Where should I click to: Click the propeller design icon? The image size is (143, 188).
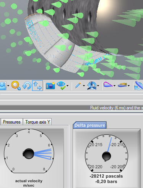92,86
